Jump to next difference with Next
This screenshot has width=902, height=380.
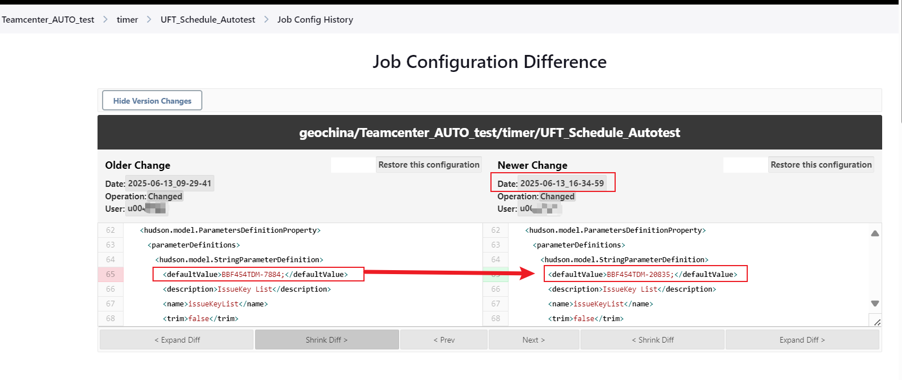click(x=533, y=340)
